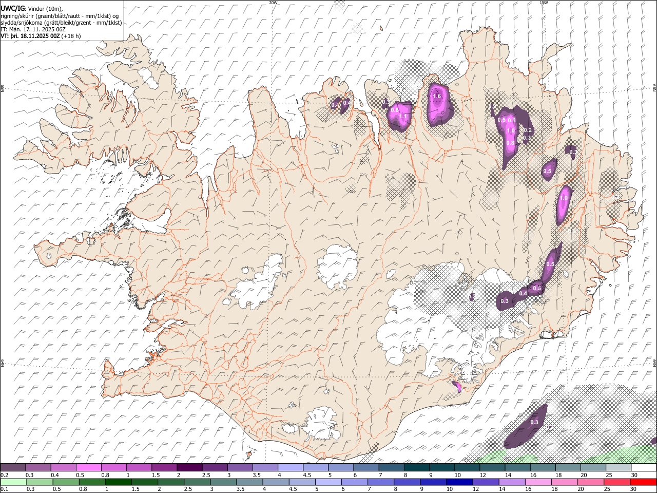Pick the navy blue 10 rainfall swatch

click(459, 482)
